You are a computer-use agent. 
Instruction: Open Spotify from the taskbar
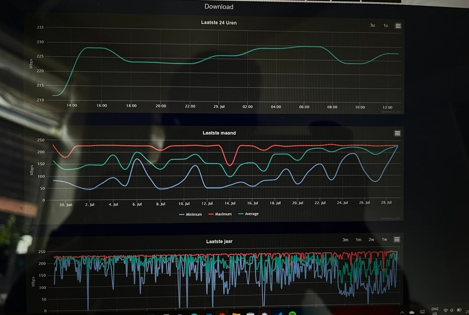point(292,313)
